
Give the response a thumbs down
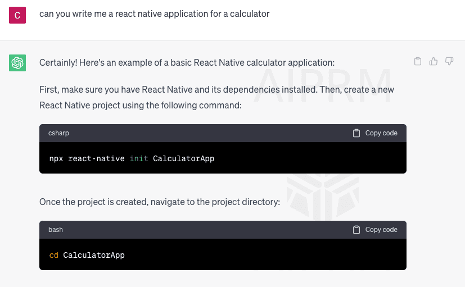pyautogui.click(x=449, y=61)
